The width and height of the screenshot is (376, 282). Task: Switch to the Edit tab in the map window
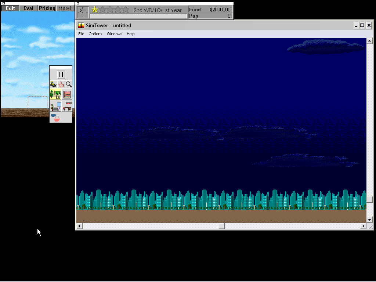pos(10,8)
